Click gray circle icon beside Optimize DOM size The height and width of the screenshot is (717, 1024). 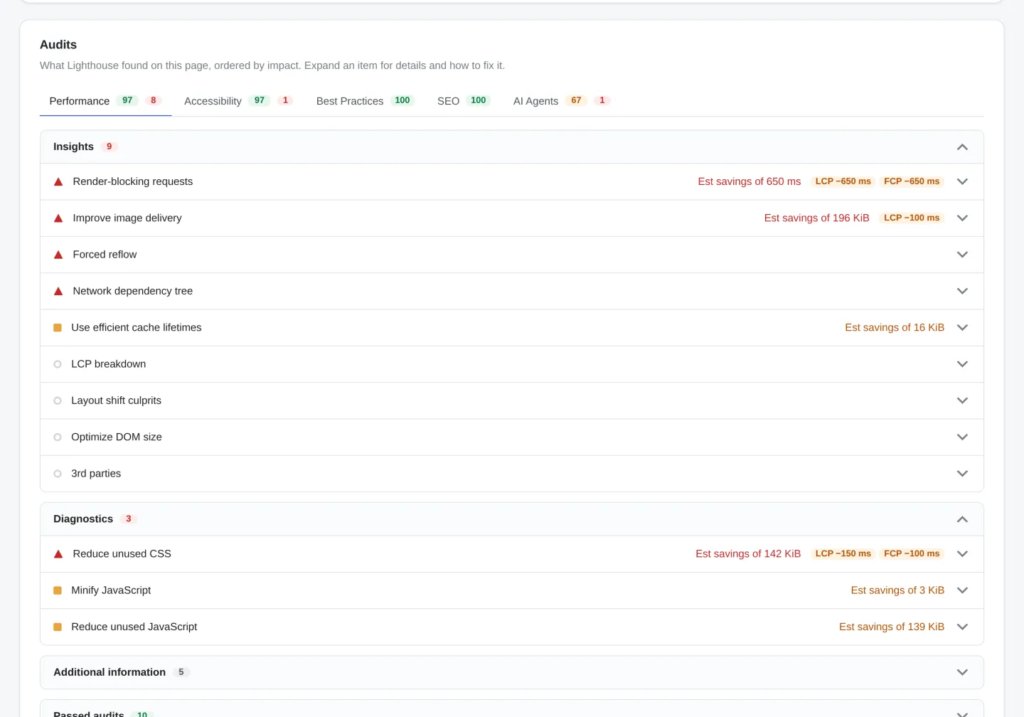click(x=58, y=437)
